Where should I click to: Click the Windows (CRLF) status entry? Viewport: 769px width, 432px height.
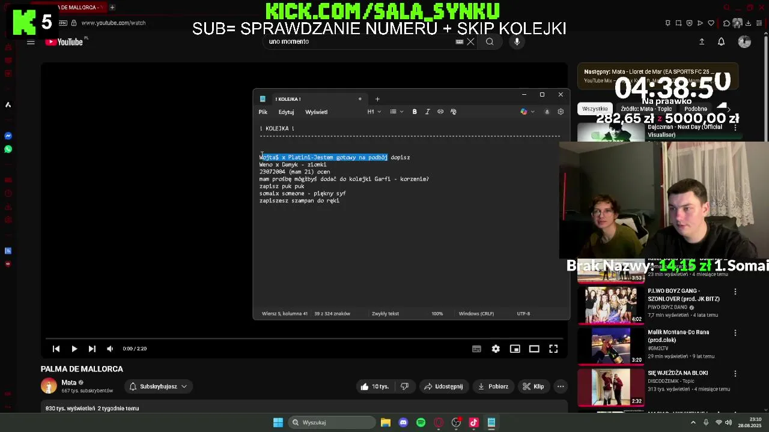[x=476, y=314]
